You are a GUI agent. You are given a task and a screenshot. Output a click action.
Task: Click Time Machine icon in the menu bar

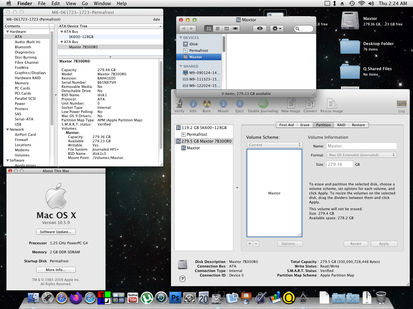coord(352,4)
